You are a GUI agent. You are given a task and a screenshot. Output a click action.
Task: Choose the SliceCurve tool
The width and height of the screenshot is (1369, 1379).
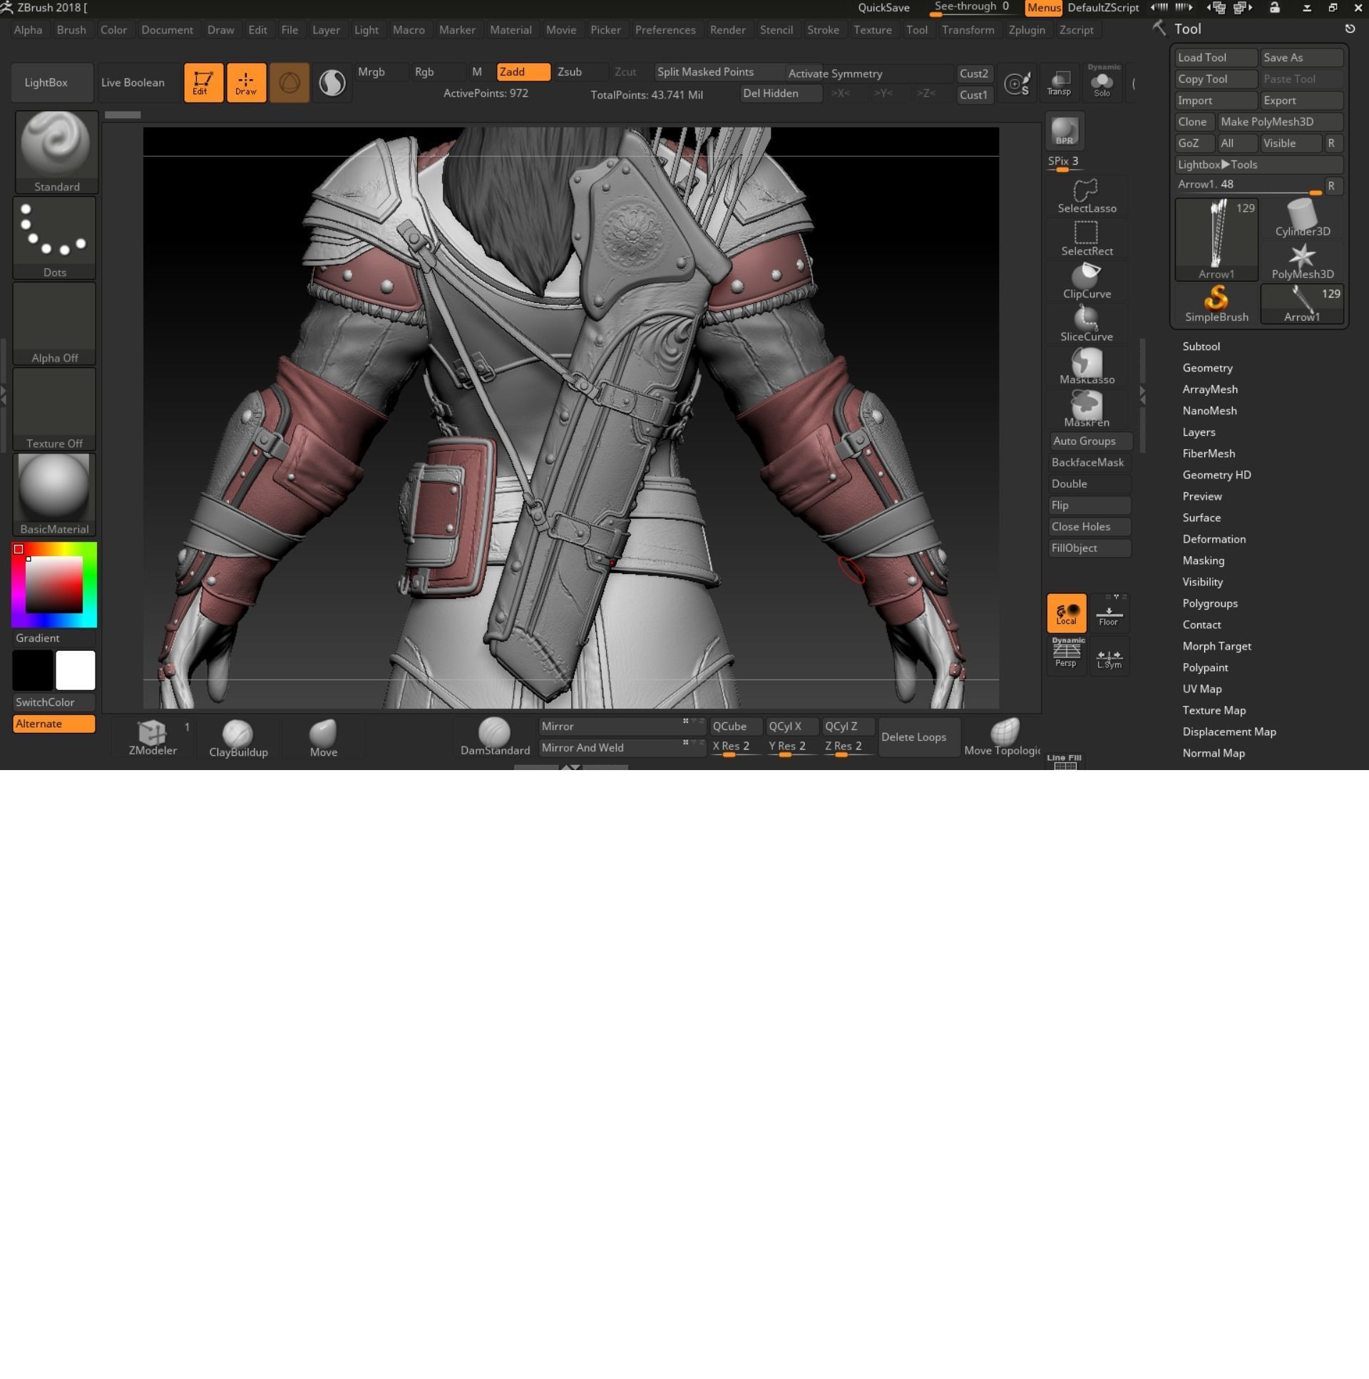pos(1086,322)
